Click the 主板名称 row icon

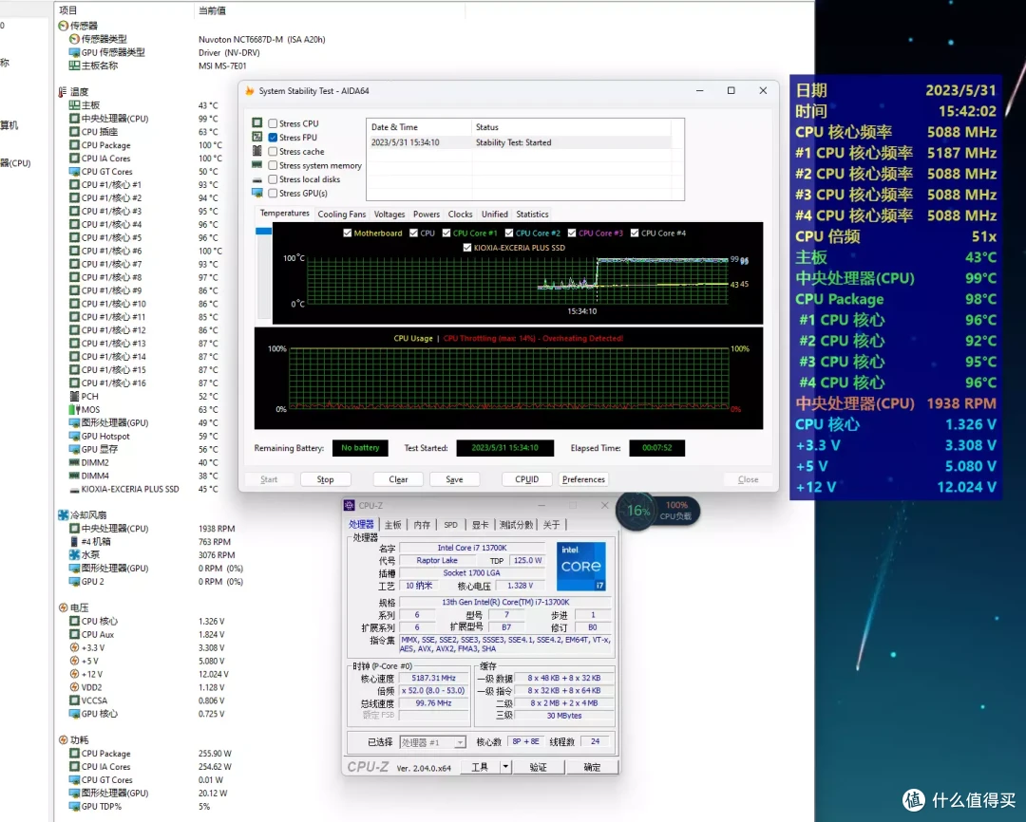point(74,65)
